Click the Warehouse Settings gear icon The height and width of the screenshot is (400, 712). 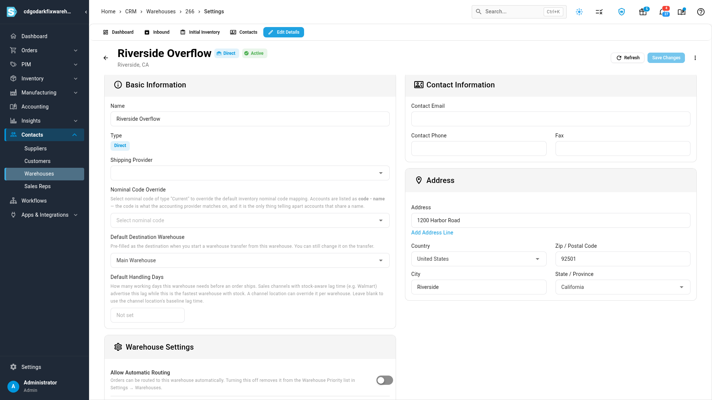[x=118, y=347]
